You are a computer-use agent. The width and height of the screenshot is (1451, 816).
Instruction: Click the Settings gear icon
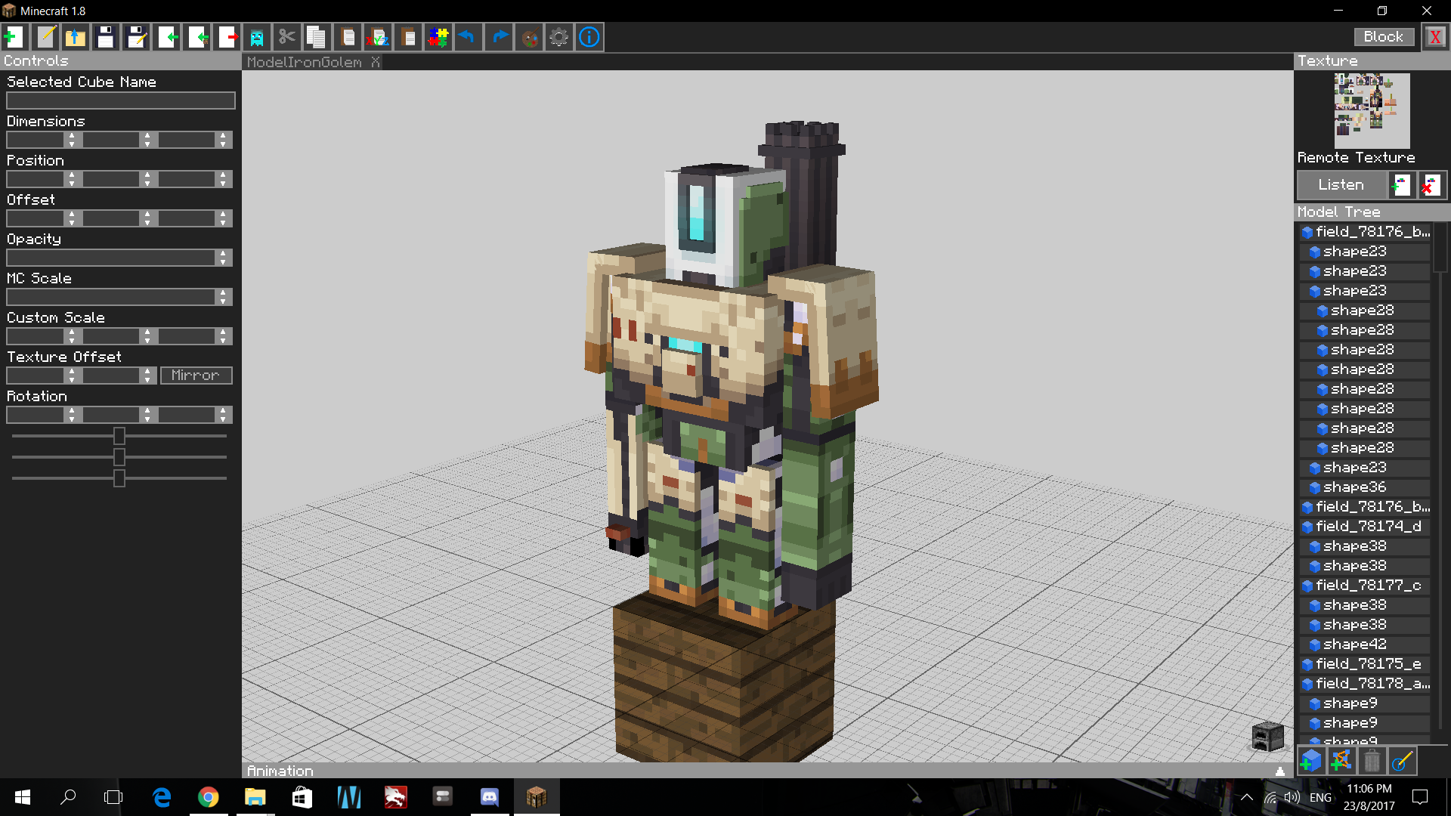[558, 37]
